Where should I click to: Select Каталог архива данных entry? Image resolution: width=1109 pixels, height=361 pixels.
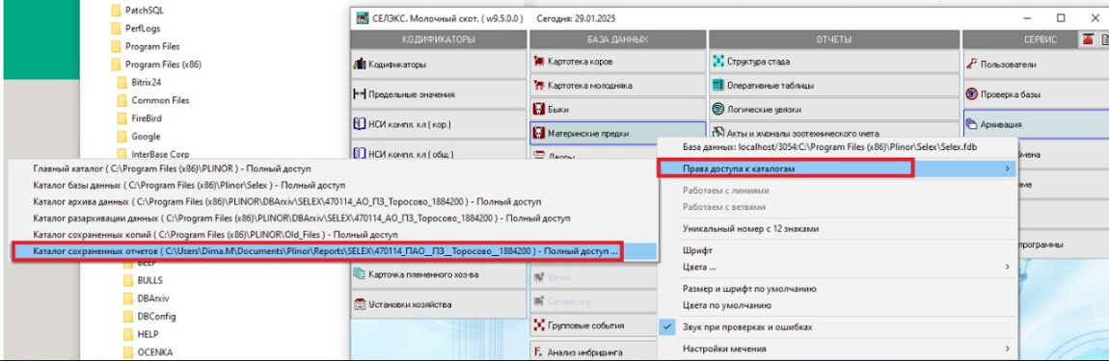[x=333, y=202]
